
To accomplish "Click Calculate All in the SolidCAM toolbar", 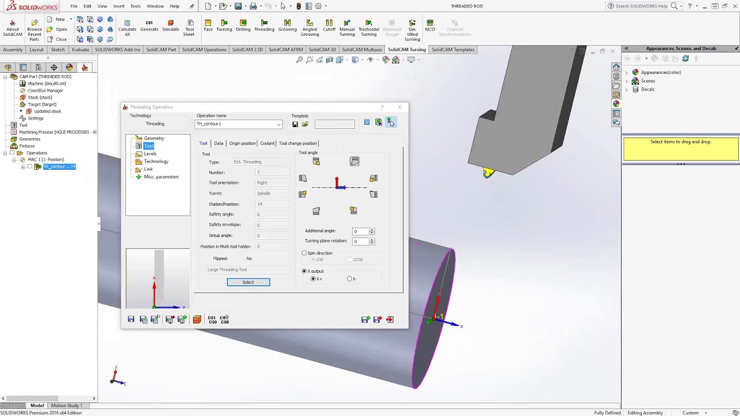I will 127,29.
